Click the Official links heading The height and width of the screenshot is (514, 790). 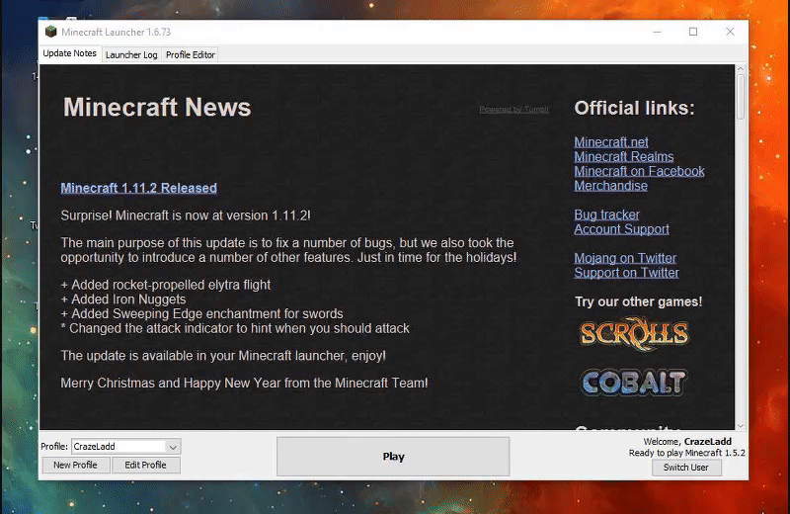[x=634, y=108]
